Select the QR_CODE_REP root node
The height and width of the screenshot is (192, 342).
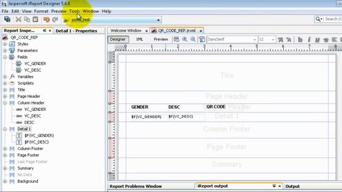tap(24, 37)
